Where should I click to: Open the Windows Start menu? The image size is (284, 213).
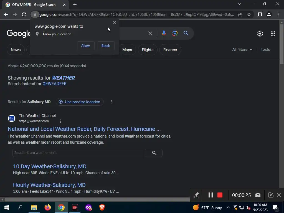click(x=7, y=207)
